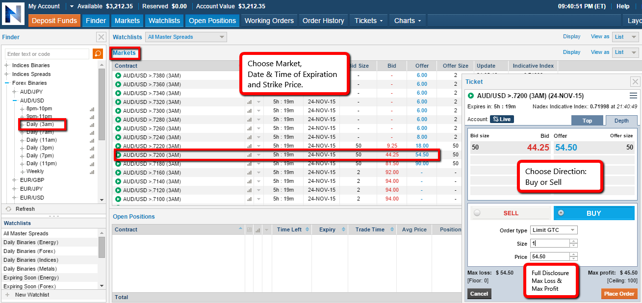This screenshot has width=642, height=303.
Task: Switch to Order History tab
Action: point(323,21)
